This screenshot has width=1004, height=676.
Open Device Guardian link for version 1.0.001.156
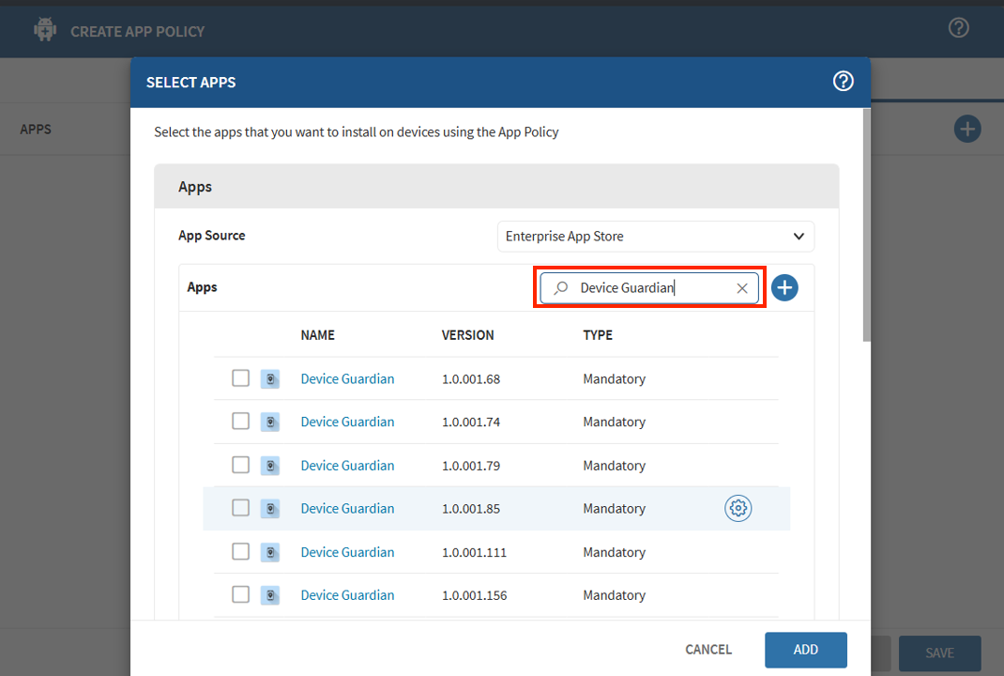pos(348,594)
